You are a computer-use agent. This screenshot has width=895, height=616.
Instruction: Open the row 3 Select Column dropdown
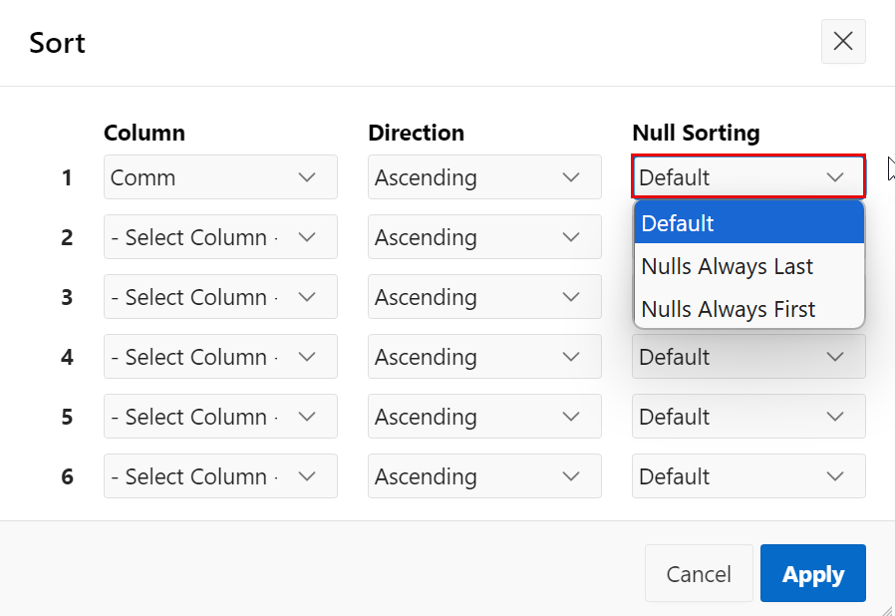[x=220, y=297]
